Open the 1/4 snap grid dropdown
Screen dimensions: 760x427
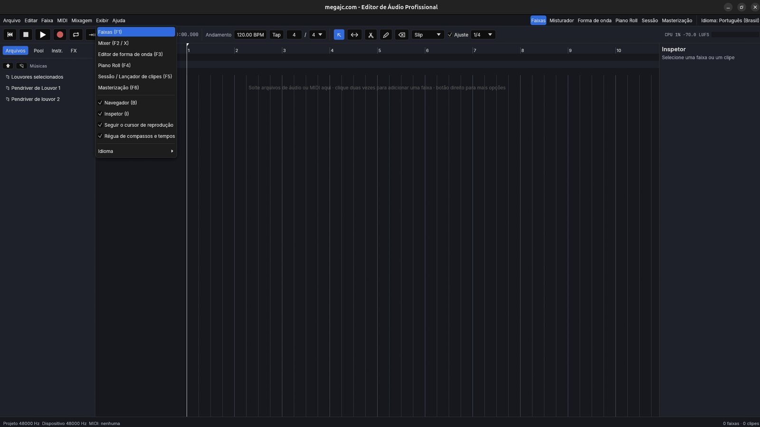click(483, 35)
